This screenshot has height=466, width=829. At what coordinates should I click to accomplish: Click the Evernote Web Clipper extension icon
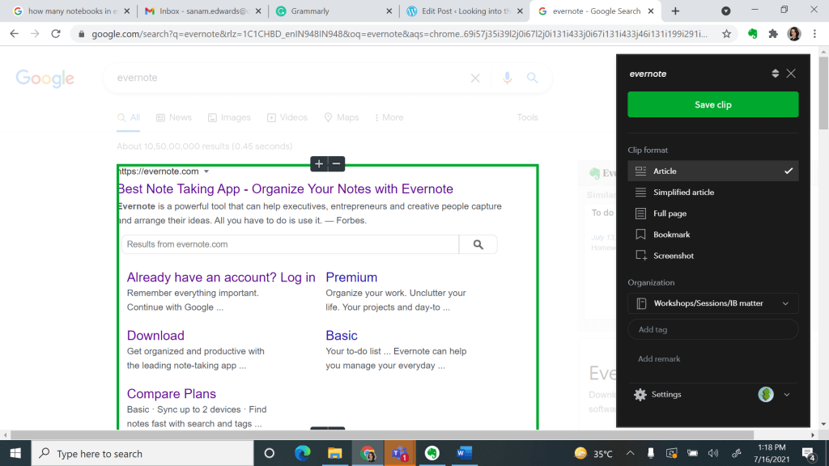(752, 34)
